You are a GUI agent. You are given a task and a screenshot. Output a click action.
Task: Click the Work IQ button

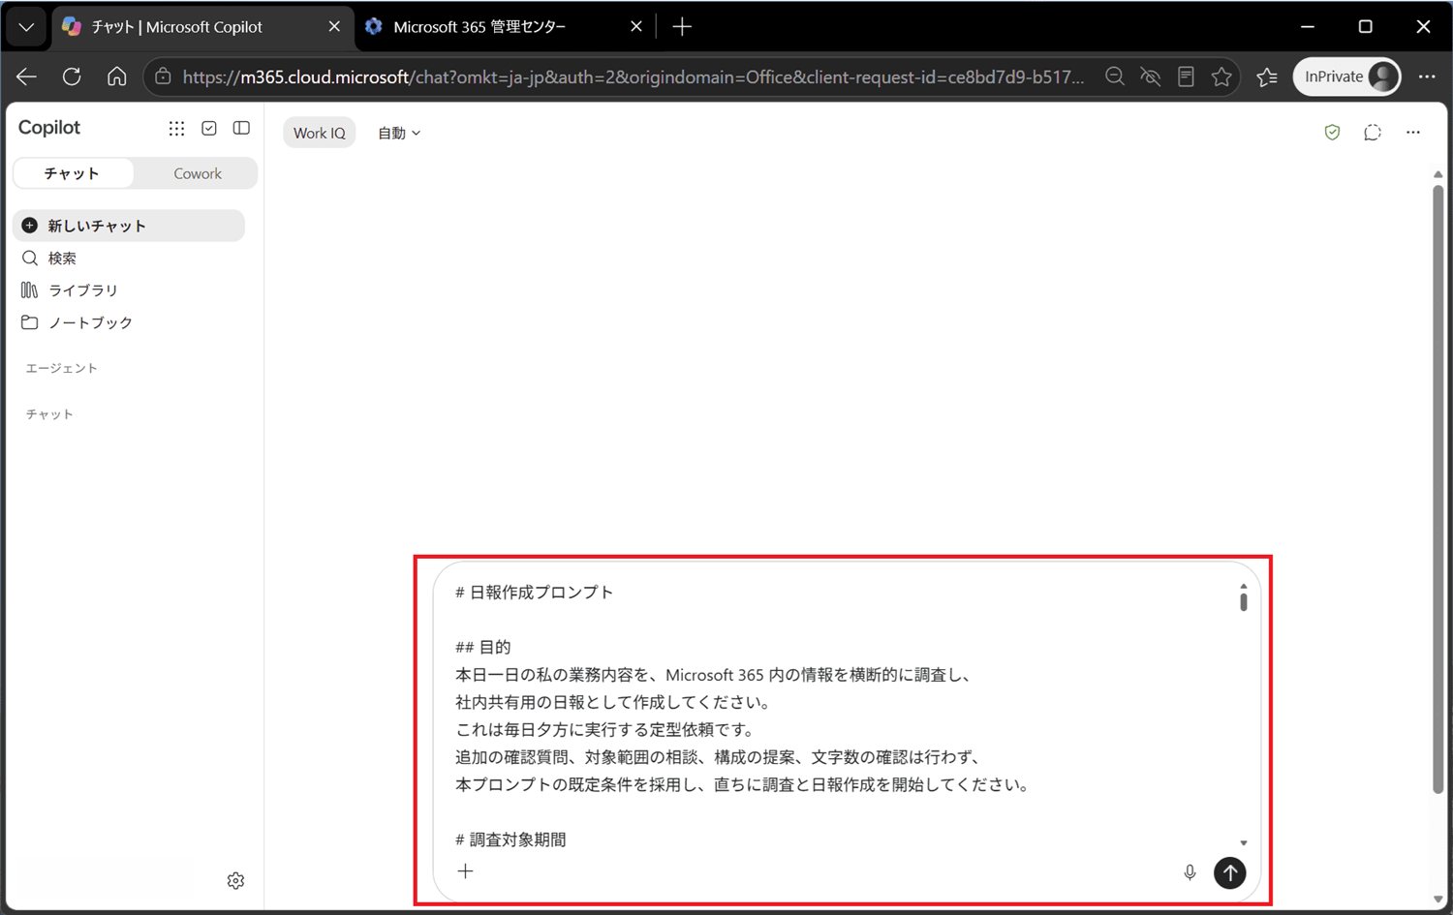pos(320,133)
